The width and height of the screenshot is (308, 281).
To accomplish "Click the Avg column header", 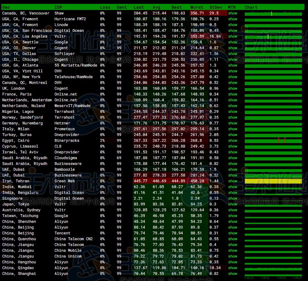I will click(157, 7).
